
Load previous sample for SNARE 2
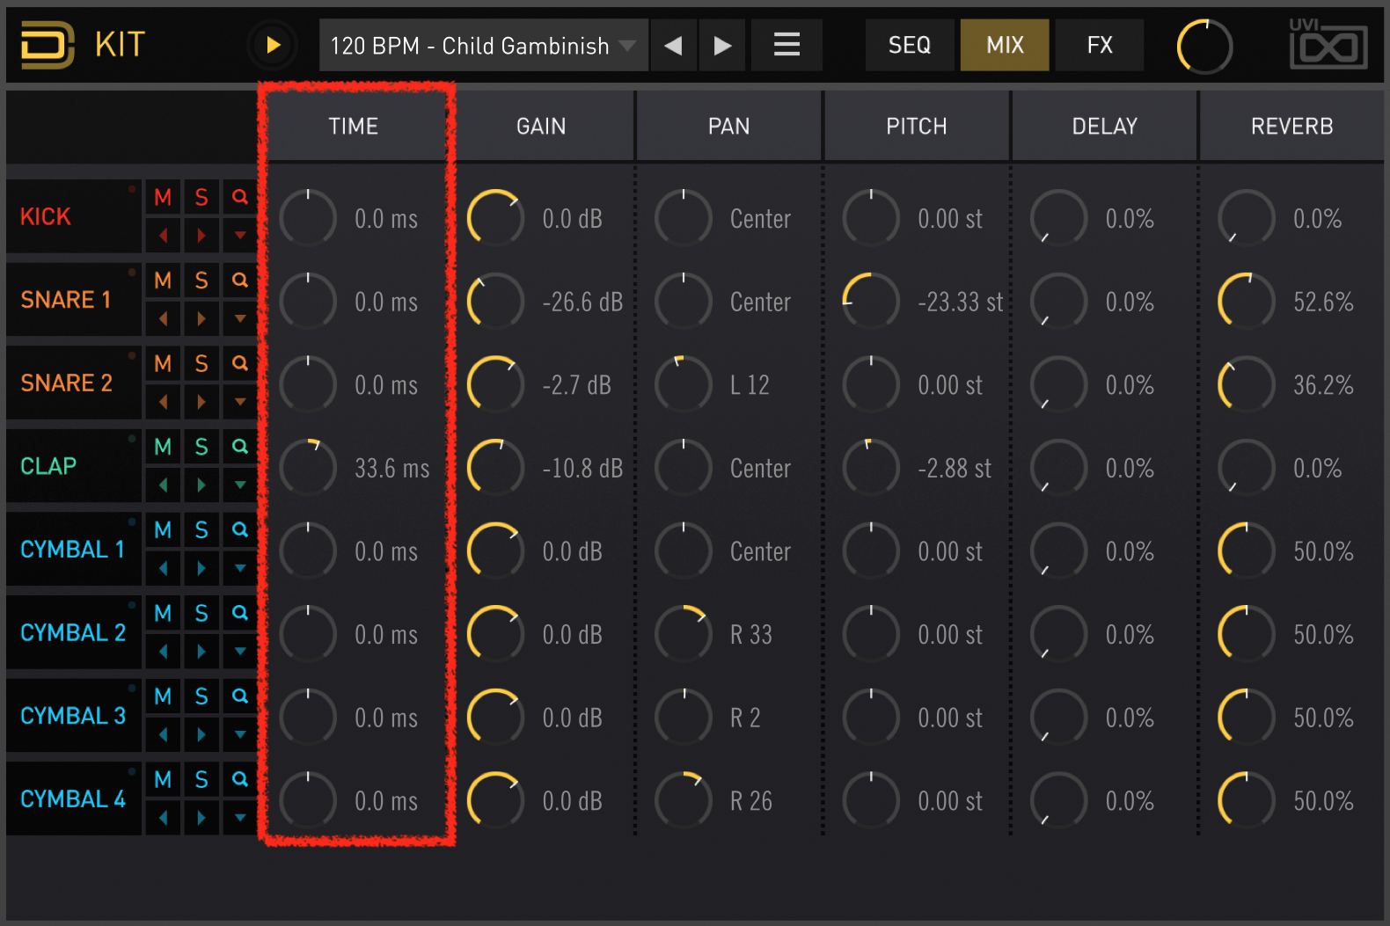163,402
